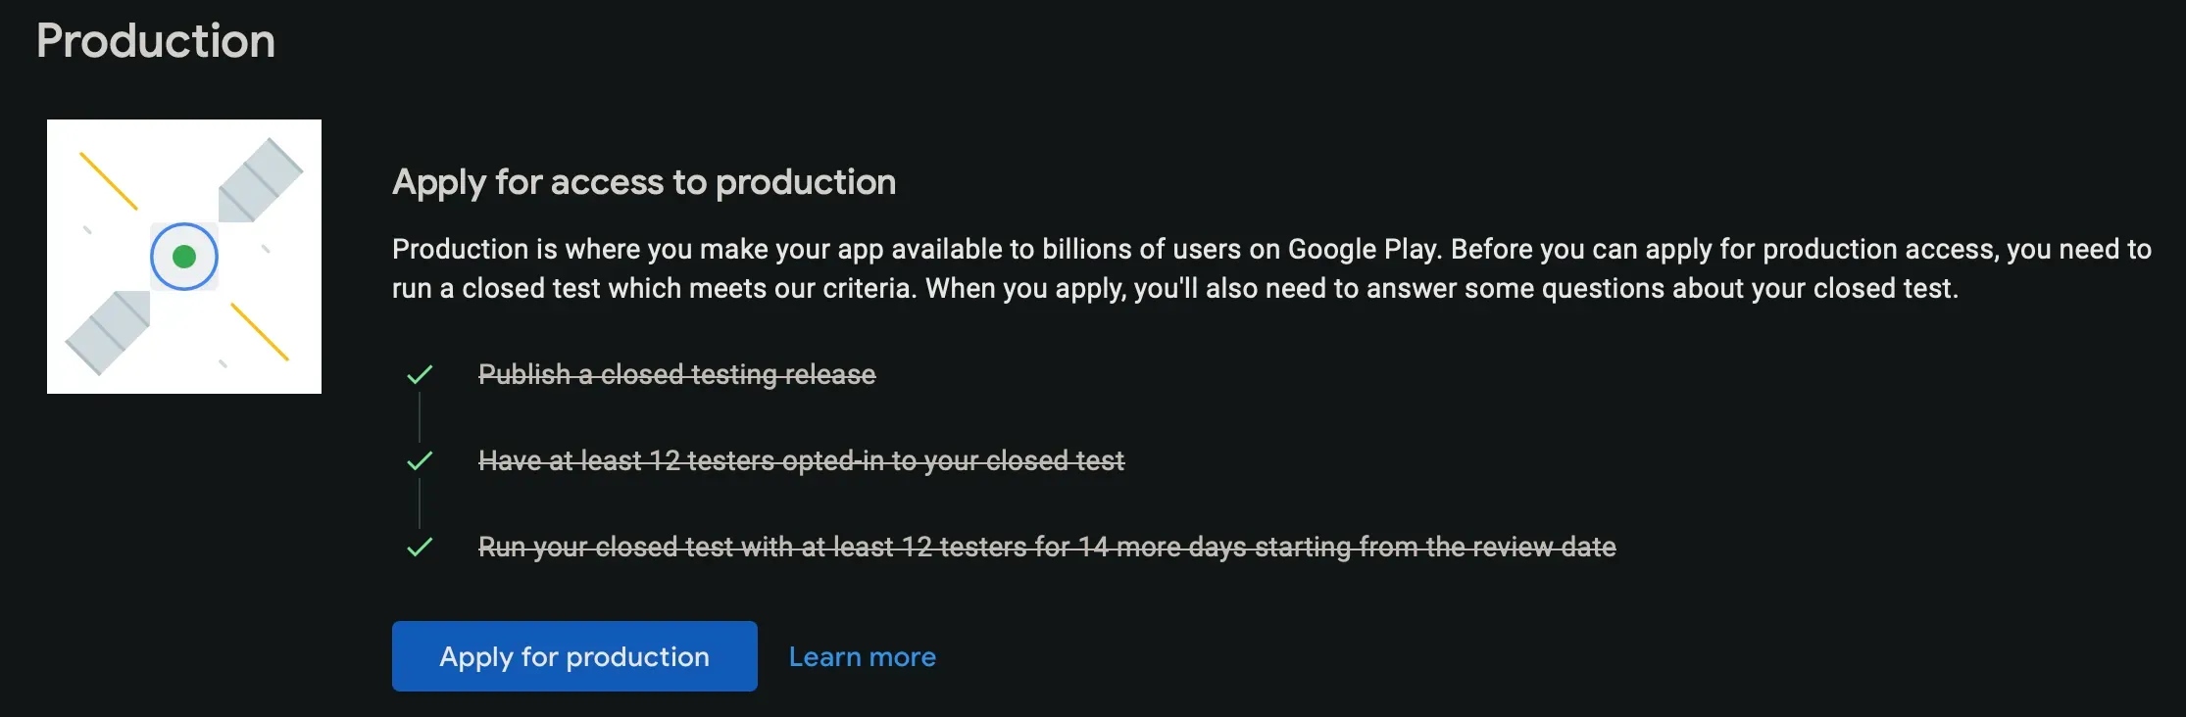The image size is (2186, 717).
Task: Click checkmark beside 12 testers opted-in step
Action: click(x=420, y=460)
